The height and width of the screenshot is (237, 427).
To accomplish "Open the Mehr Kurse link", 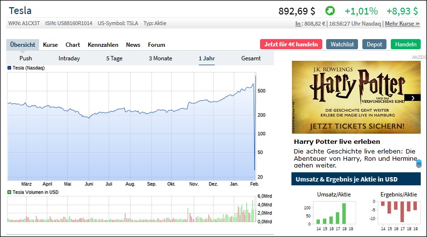I will (402, 24).
